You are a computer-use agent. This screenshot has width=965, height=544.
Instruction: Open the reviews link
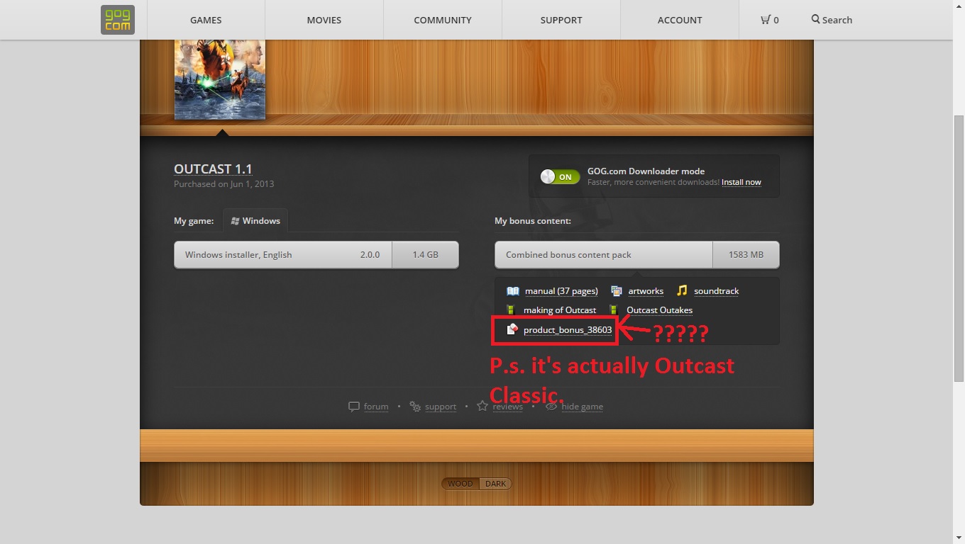508,407
